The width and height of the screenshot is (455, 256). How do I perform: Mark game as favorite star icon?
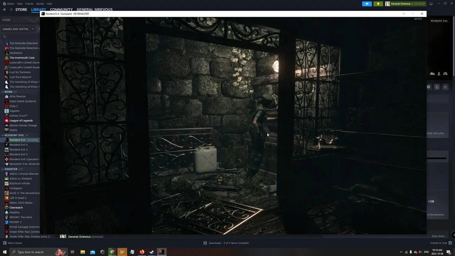445,87
